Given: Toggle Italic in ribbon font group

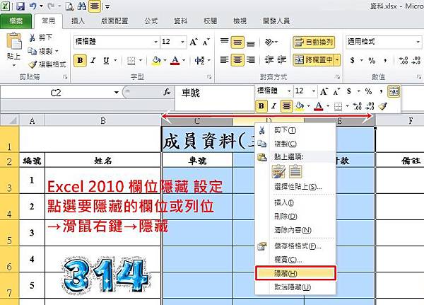Looking at the screenshot, I should coord(93,60).
